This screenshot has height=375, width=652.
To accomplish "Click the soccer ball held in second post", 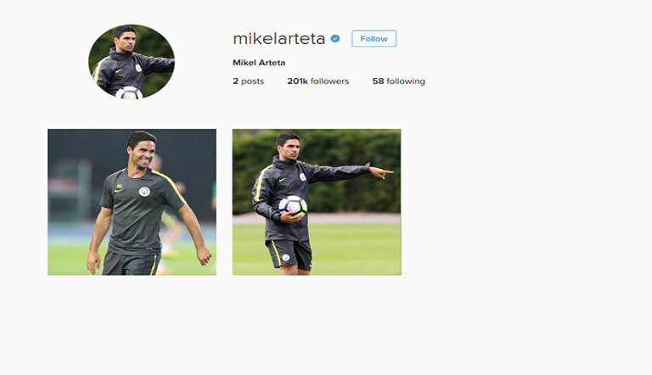I will [x=293, y=206].
